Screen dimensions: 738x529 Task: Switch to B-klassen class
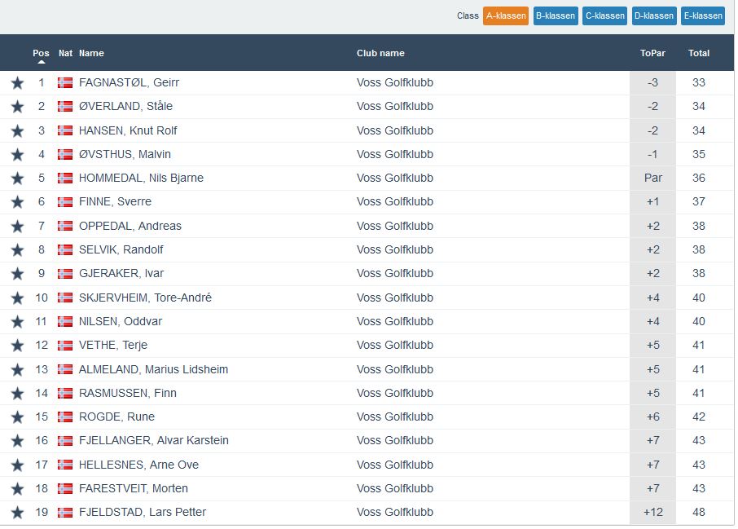pos(556,16)
